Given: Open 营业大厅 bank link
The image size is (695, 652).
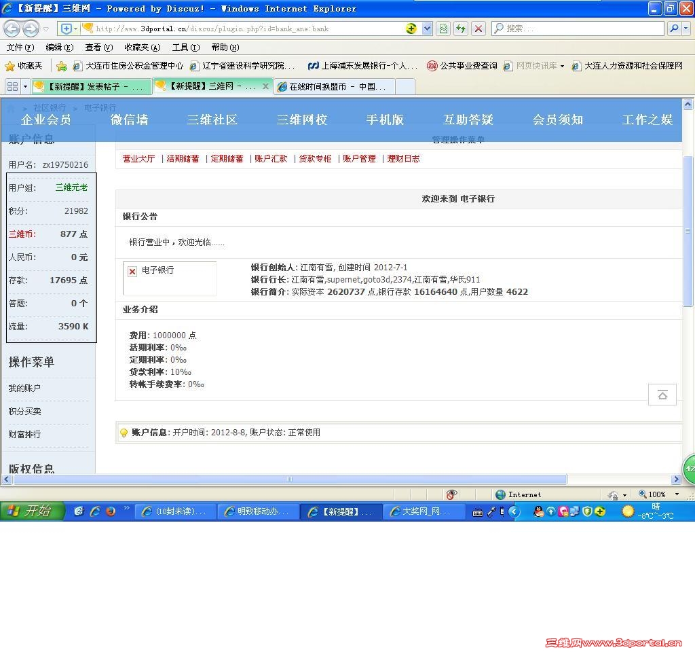Looking at the screenshot, I should 138,159.
